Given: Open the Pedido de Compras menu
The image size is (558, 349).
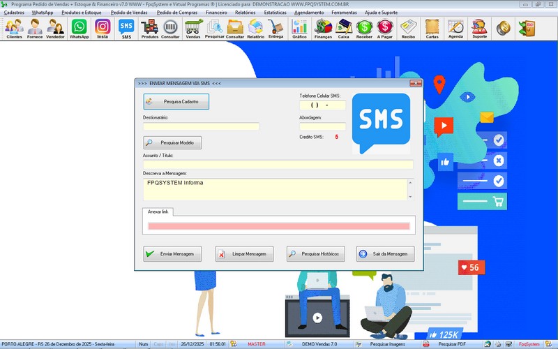Looking at the screenshot, I should (177, 13).
